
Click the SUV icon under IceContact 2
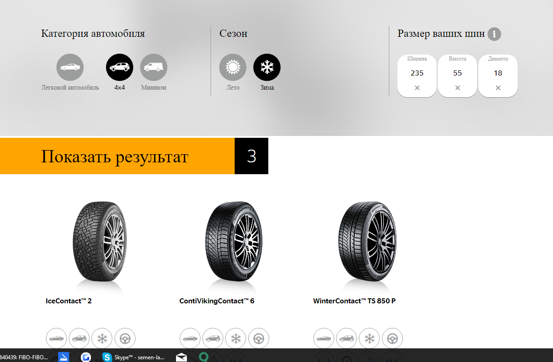click(x=79, y=338)
